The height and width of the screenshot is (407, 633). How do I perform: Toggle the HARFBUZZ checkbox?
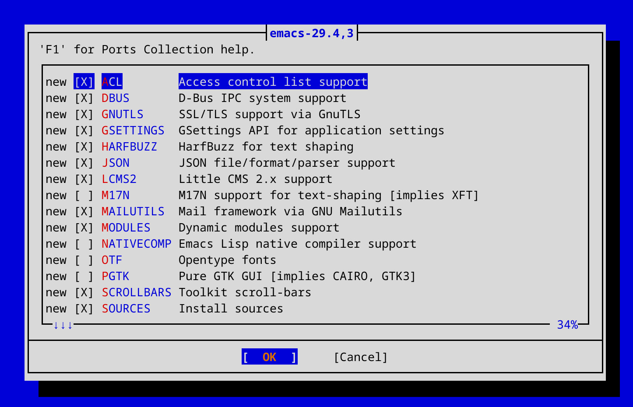tap(84, 147)
